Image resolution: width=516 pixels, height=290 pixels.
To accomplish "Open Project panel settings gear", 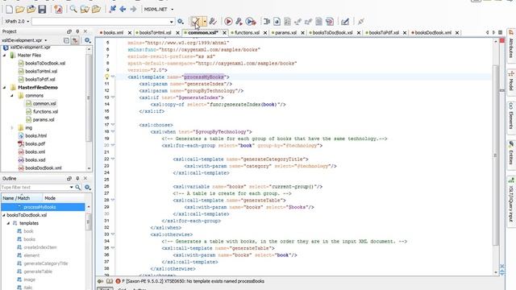I will pyautogui.click(x=87, y=40).
